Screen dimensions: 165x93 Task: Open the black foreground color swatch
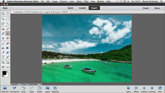pos(4,73)
